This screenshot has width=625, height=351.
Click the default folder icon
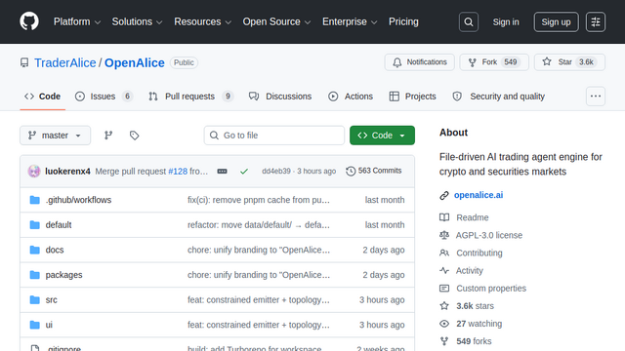(35, 225)
